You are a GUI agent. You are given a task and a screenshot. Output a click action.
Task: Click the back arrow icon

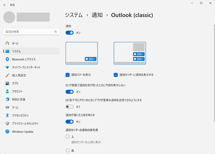click(5, 5)
